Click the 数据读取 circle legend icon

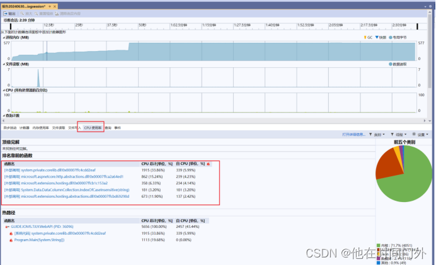pyautogui.click(x=391, y=64)
